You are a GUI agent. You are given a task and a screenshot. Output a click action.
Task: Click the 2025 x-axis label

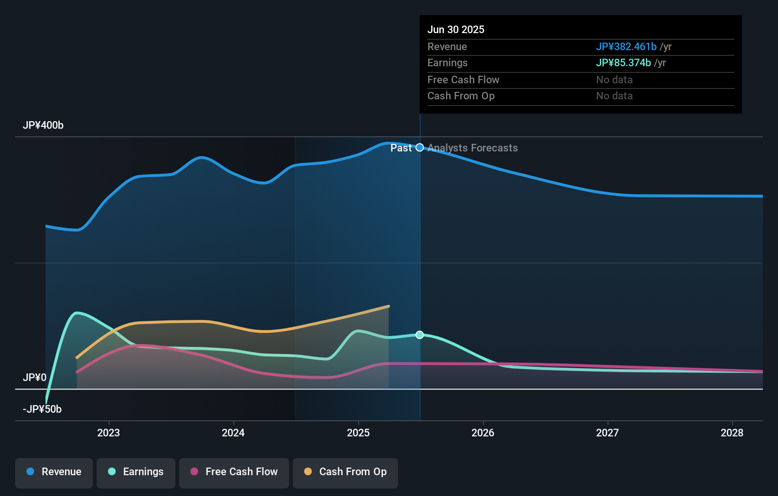358,433
